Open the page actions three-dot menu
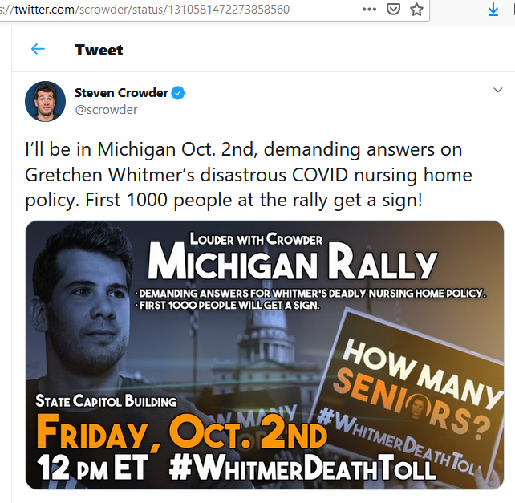This screenshot has height=503, width=515. (x=369, y=10)
